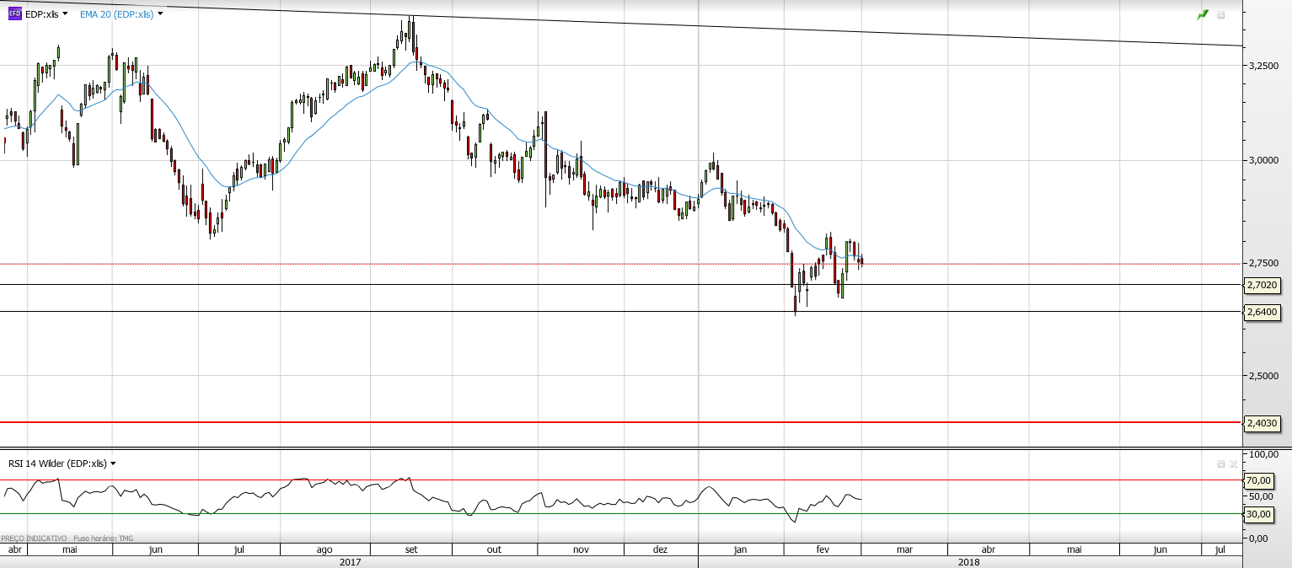Click the 'jul' month under 2017
1292x568 pixels.
(239, 549)
